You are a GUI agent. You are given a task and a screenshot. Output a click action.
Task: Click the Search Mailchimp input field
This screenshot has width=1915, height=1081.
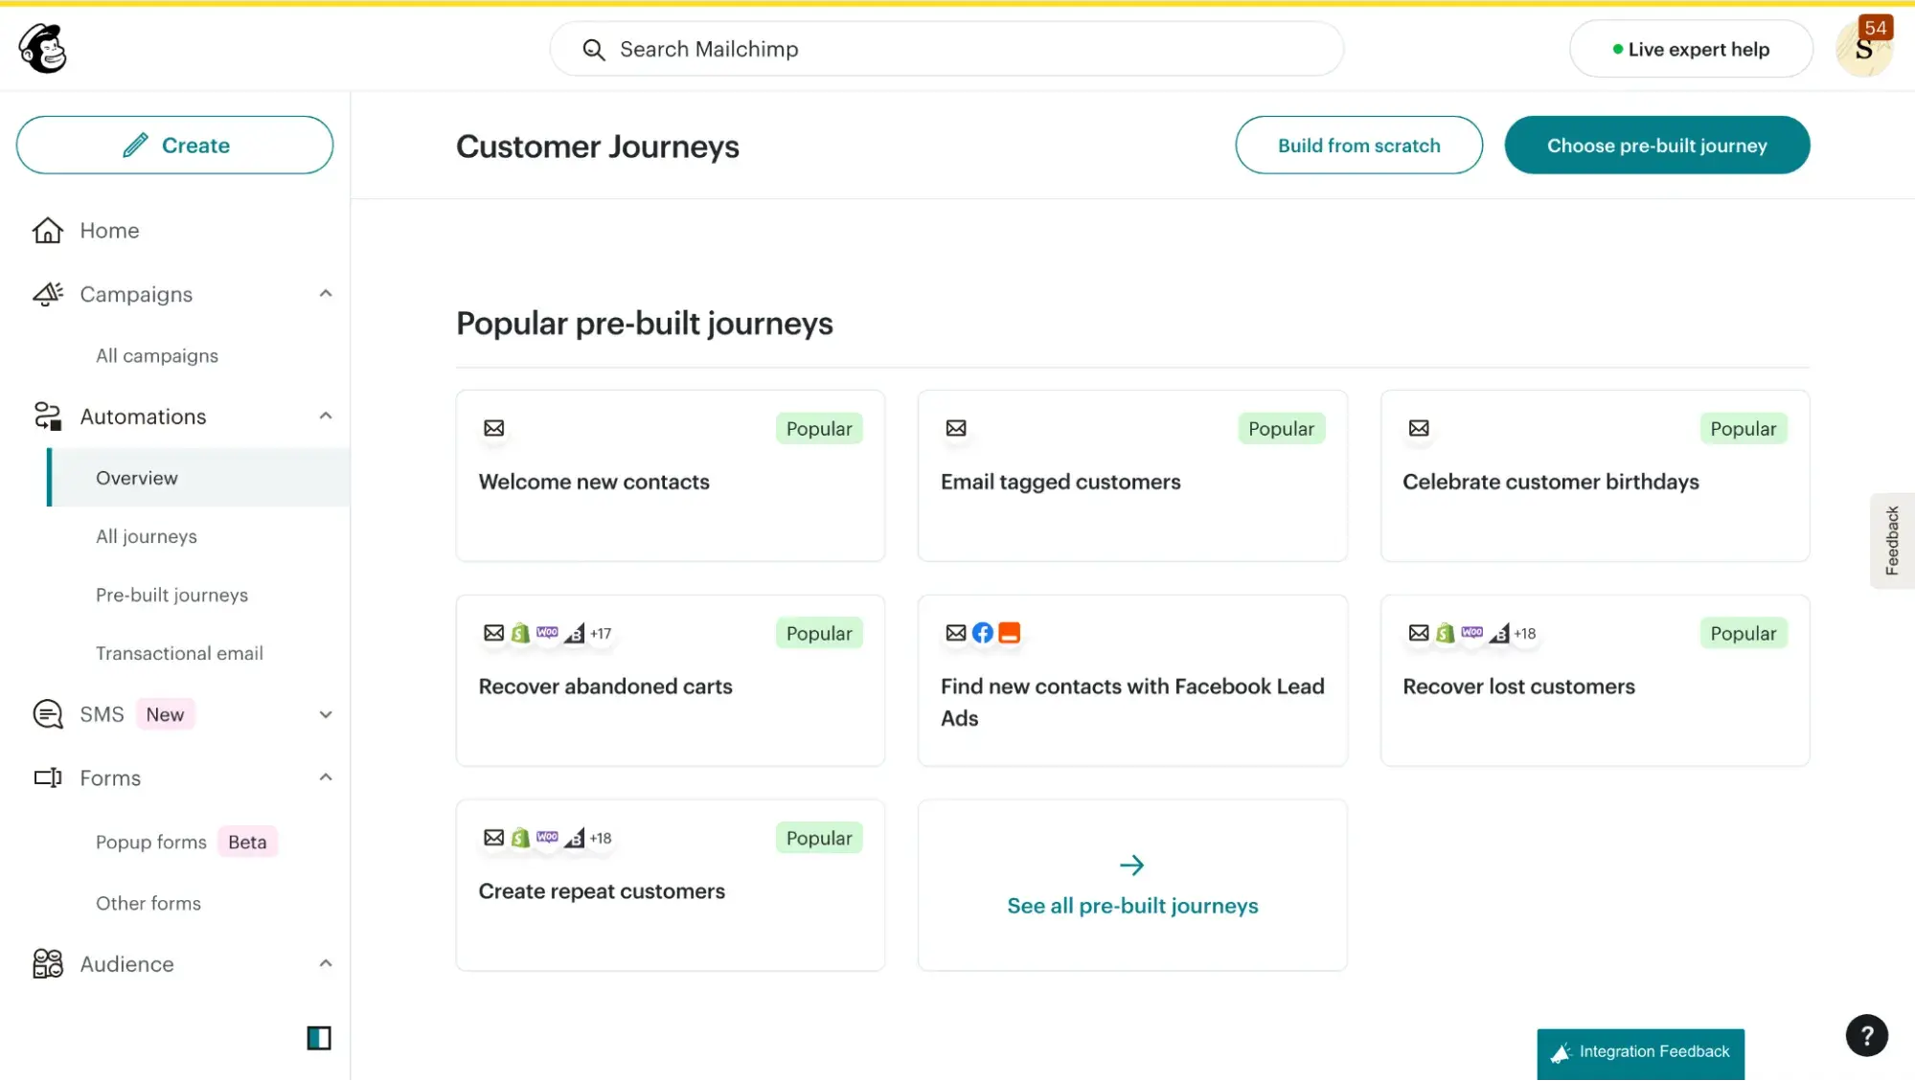coord(862,49)
